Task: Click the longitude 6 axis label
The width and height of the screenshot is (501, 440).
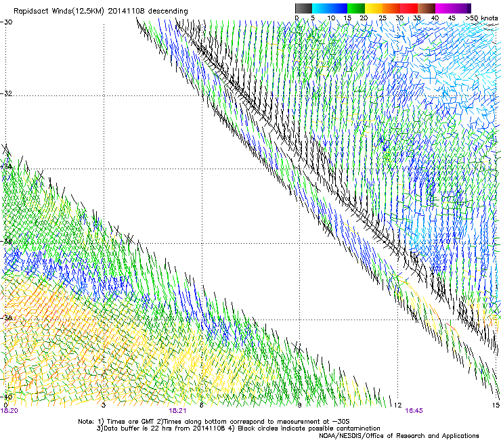Action: pyautogui.click(x=201, y=405)
